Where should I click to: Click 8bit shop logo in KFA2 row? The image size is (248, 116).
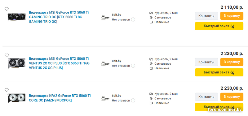click(105, 98)
